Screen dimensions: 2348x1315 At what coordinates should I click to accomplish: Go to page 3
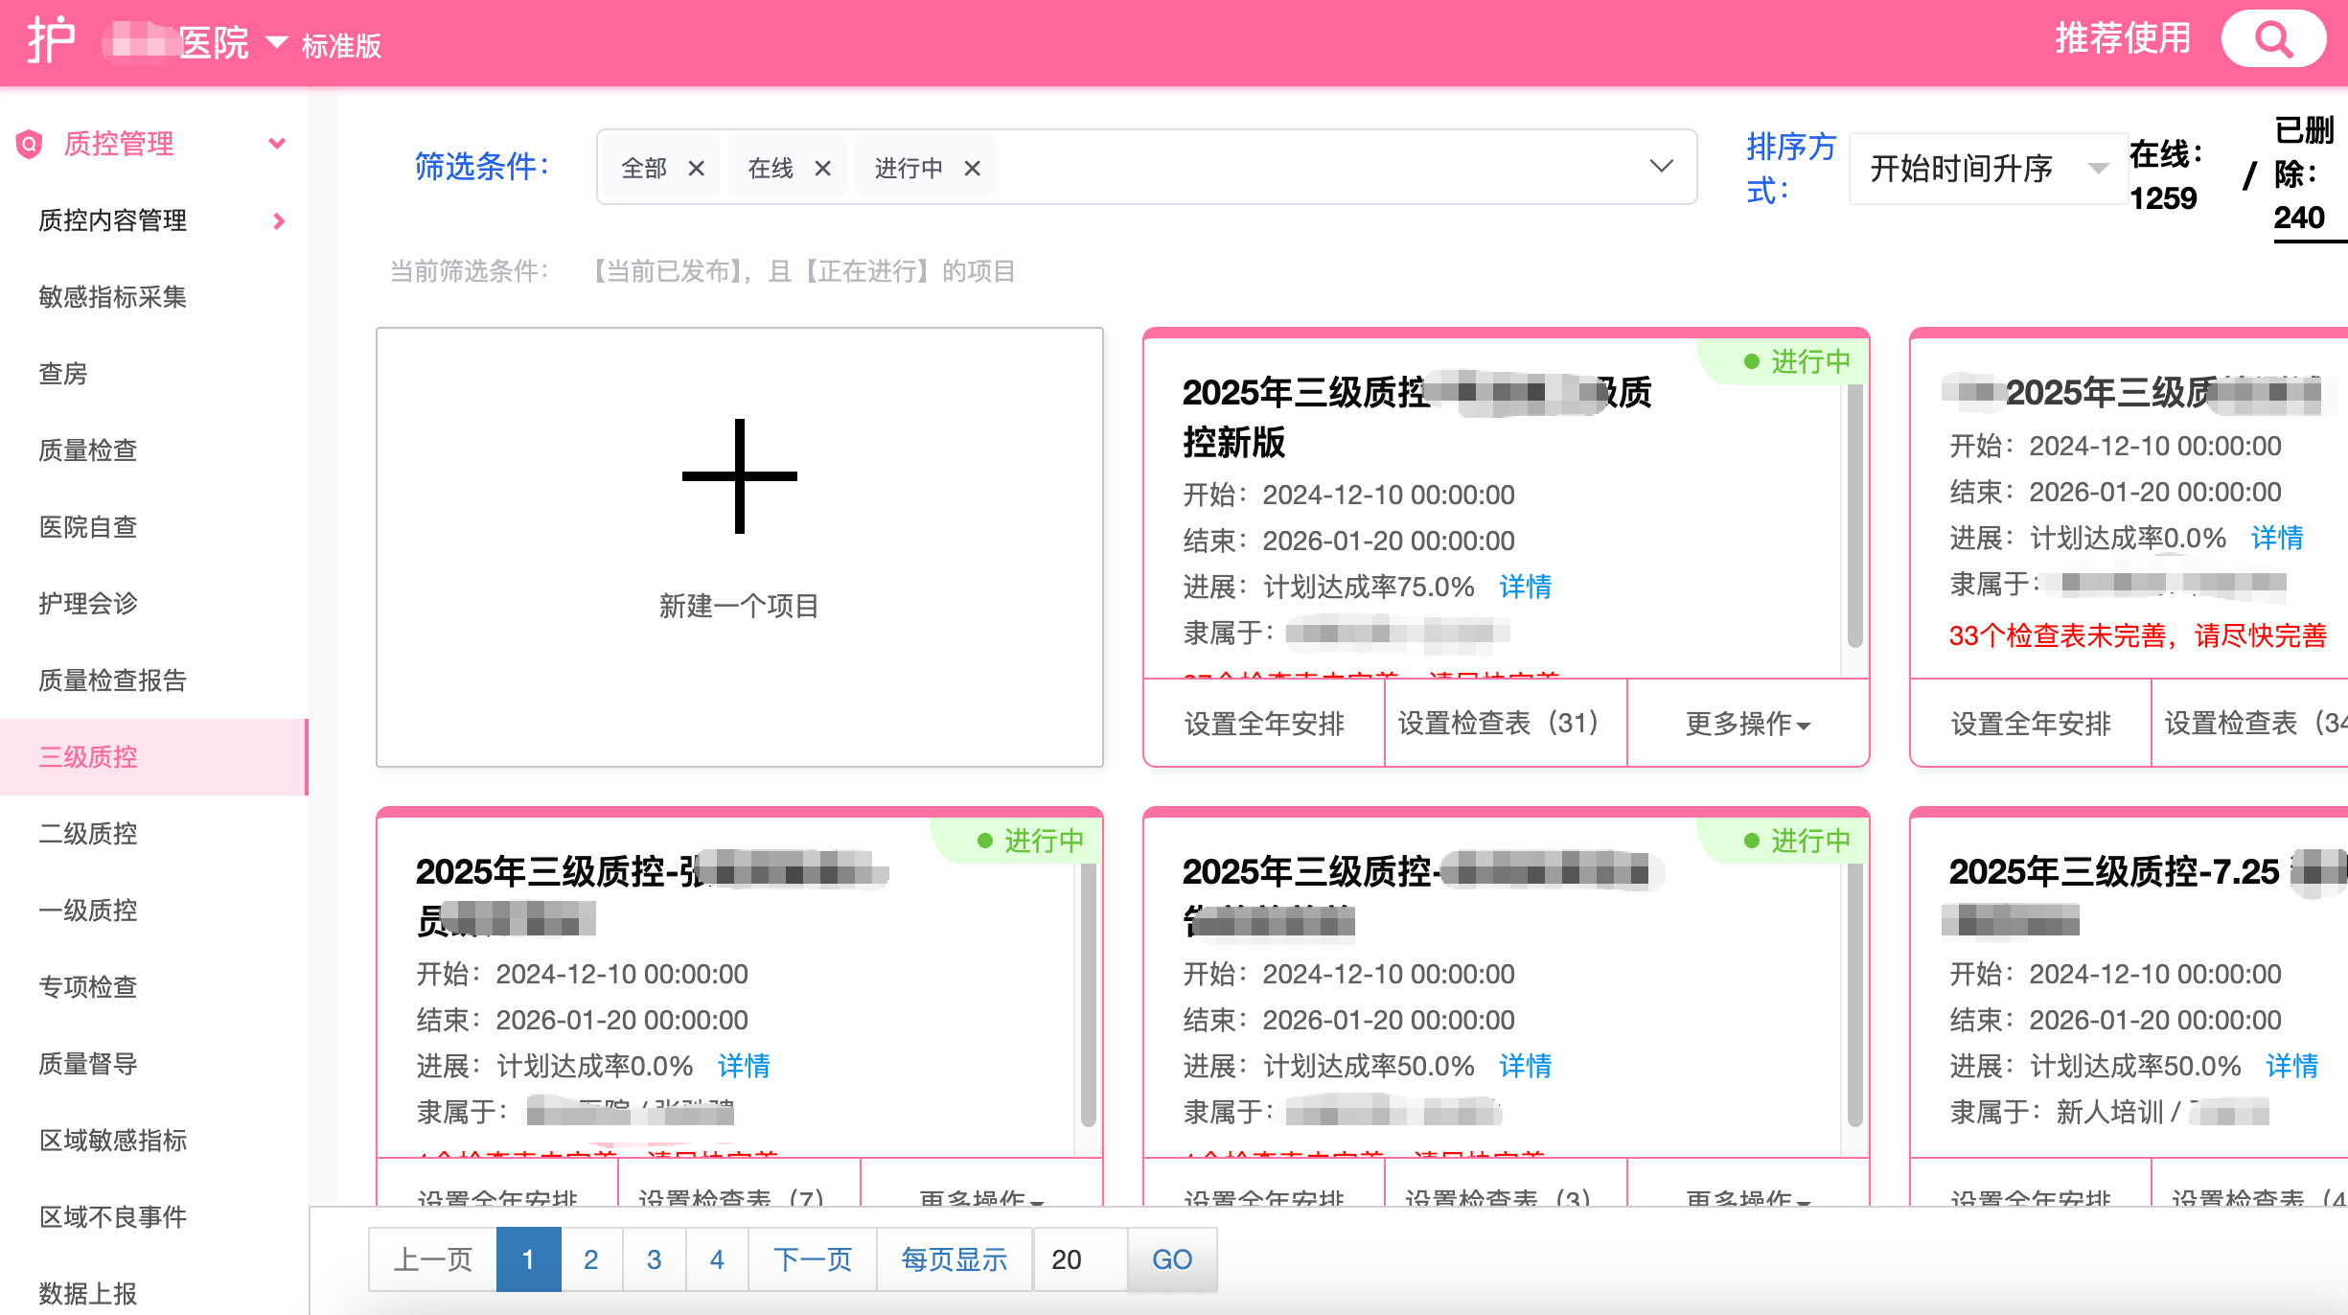point(654,1259)
